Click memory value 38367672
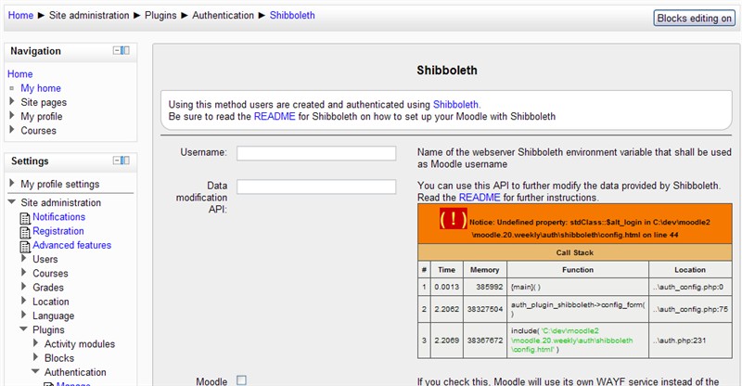This screenshot has height=386, width=742. (485, 340)
